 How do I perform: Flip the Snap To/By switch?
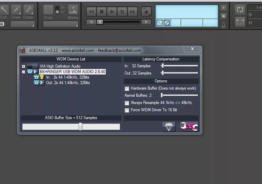pyautogui.click(x=57, y=10)
